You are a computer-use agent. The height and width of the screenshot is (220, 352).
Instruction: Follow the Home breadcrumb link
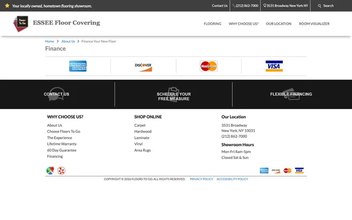[x=49, y=41]
